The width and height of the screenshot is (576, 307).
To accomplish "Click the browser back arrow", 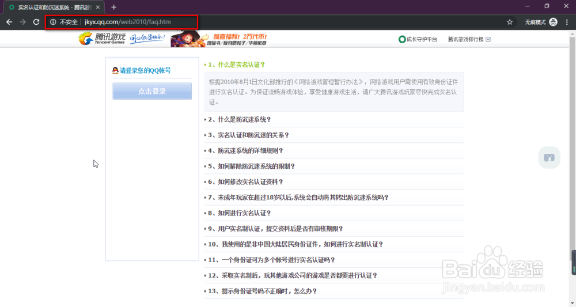I will pyautogui.click(x=9, y=22).
